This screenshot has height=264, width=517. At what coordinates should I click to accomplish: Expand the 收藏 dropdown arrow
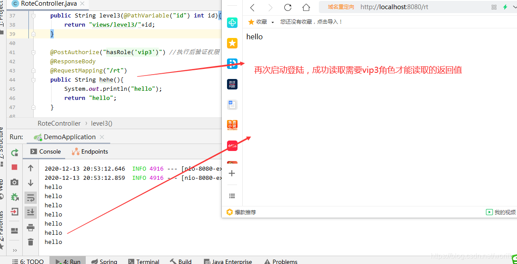[272, 22]
